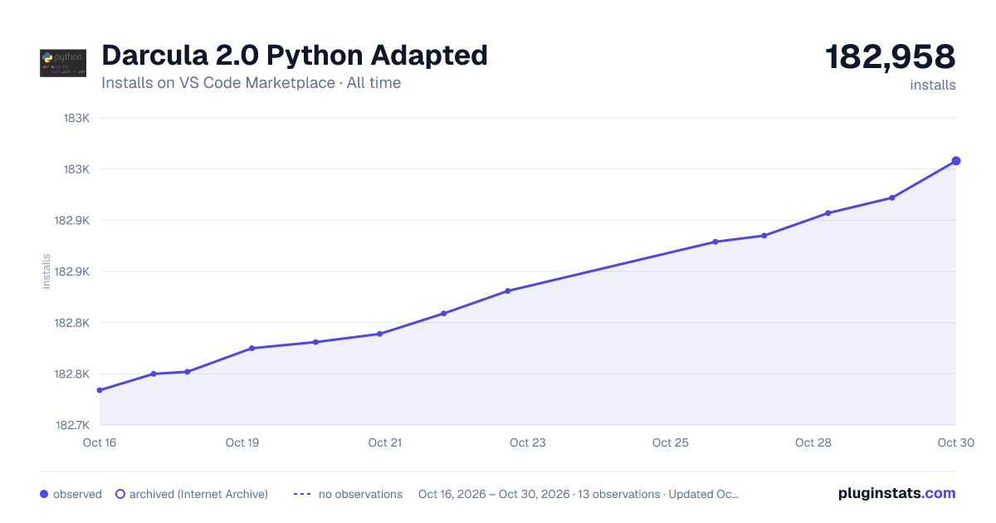The image size is (996, 523).
Task: Open the pluginstats.com link
Action: 897,493
